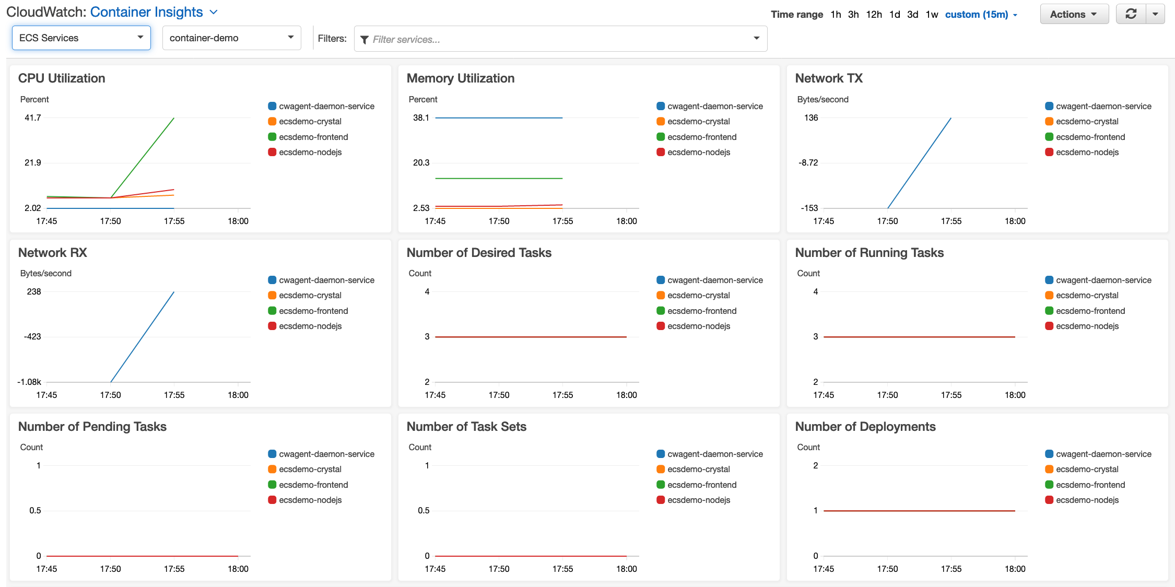
Task: Click ecsdemo-nodejs label in Running Tasks legend
Action: 1087,326
